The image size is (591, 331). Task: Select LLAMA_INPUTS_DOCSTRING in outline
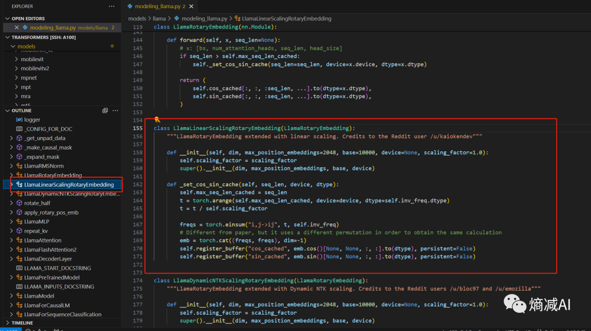click(x=59, y=287)
